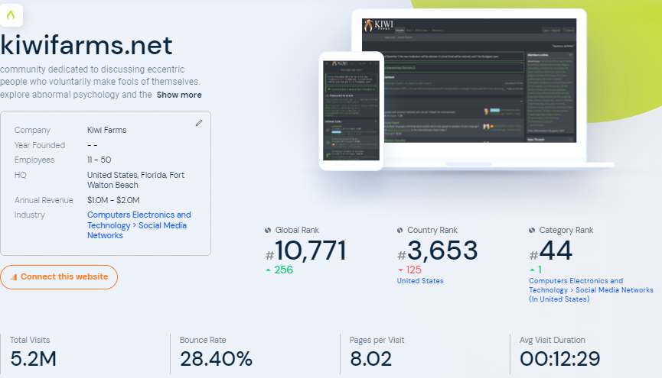Click the kiwifarms.net favicon logo
662x378 pixels.
tap(11, 15)
